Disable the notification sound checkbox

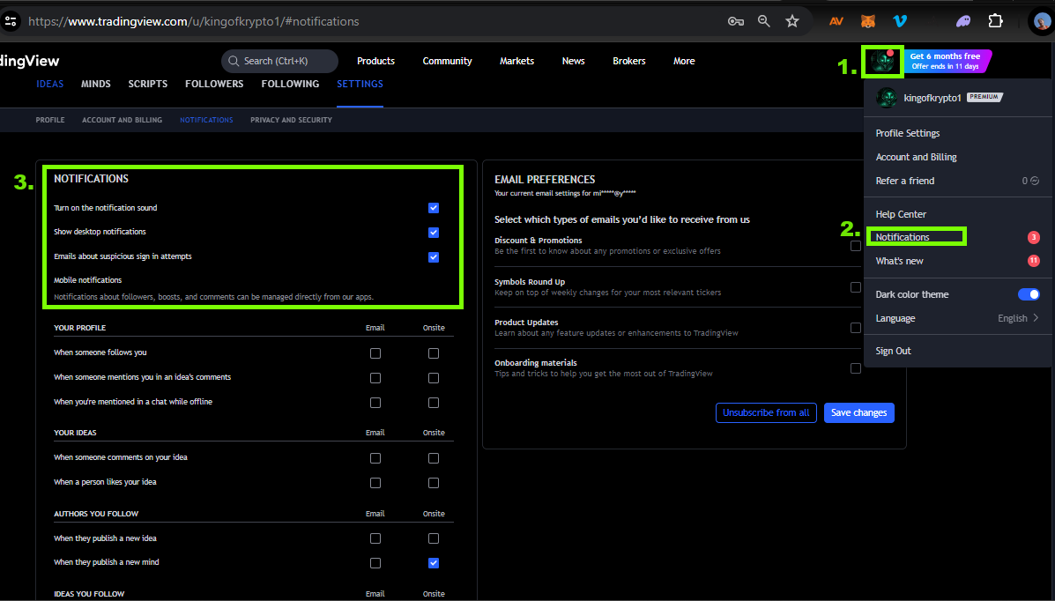click(434, 208)
